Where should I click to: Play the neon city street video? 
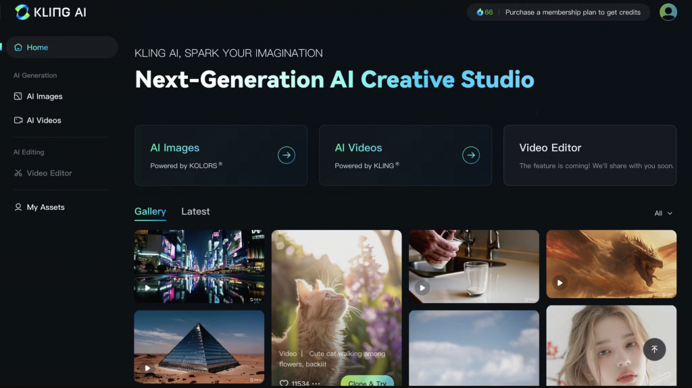click(x=147, y=288)
